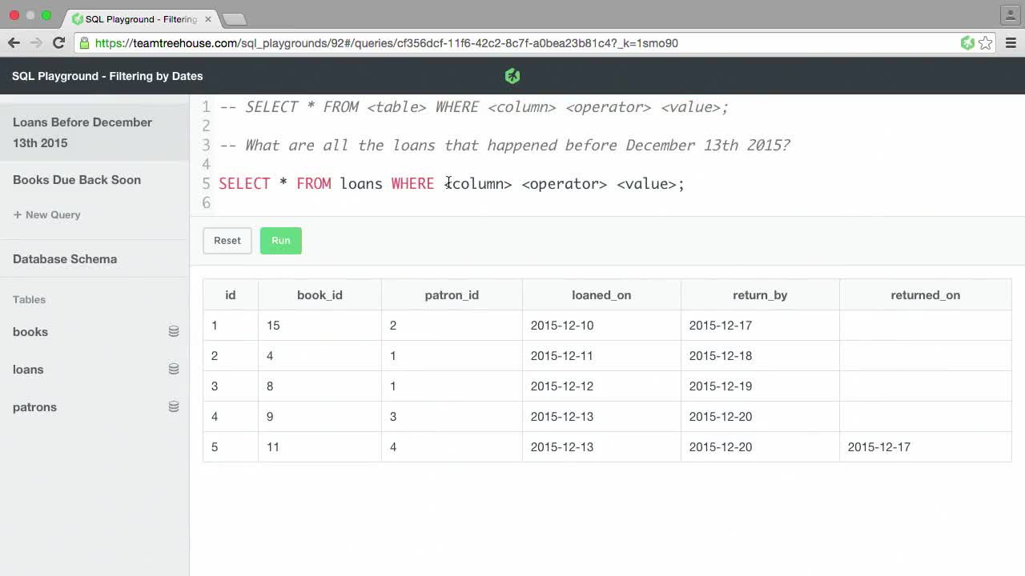1025x576 pixels.
Task: Open the browser hamburger menu
Action: click(x=1011, y=43)
